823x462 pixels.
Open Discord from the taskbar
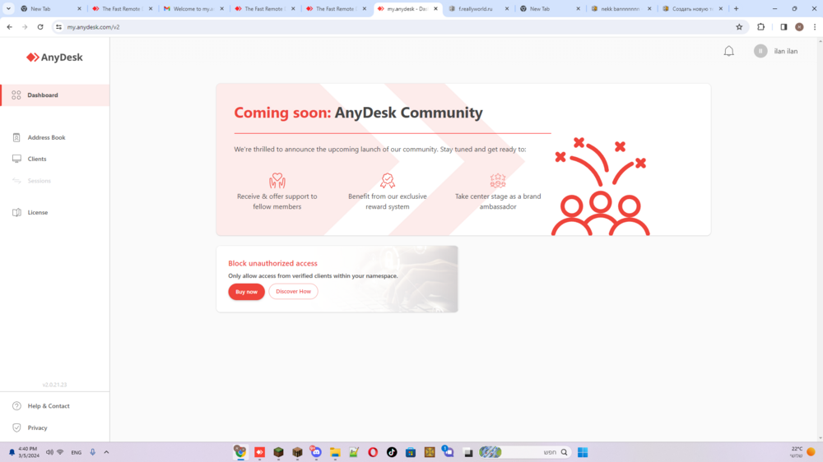pyautogui.click(x=316, y=452)
